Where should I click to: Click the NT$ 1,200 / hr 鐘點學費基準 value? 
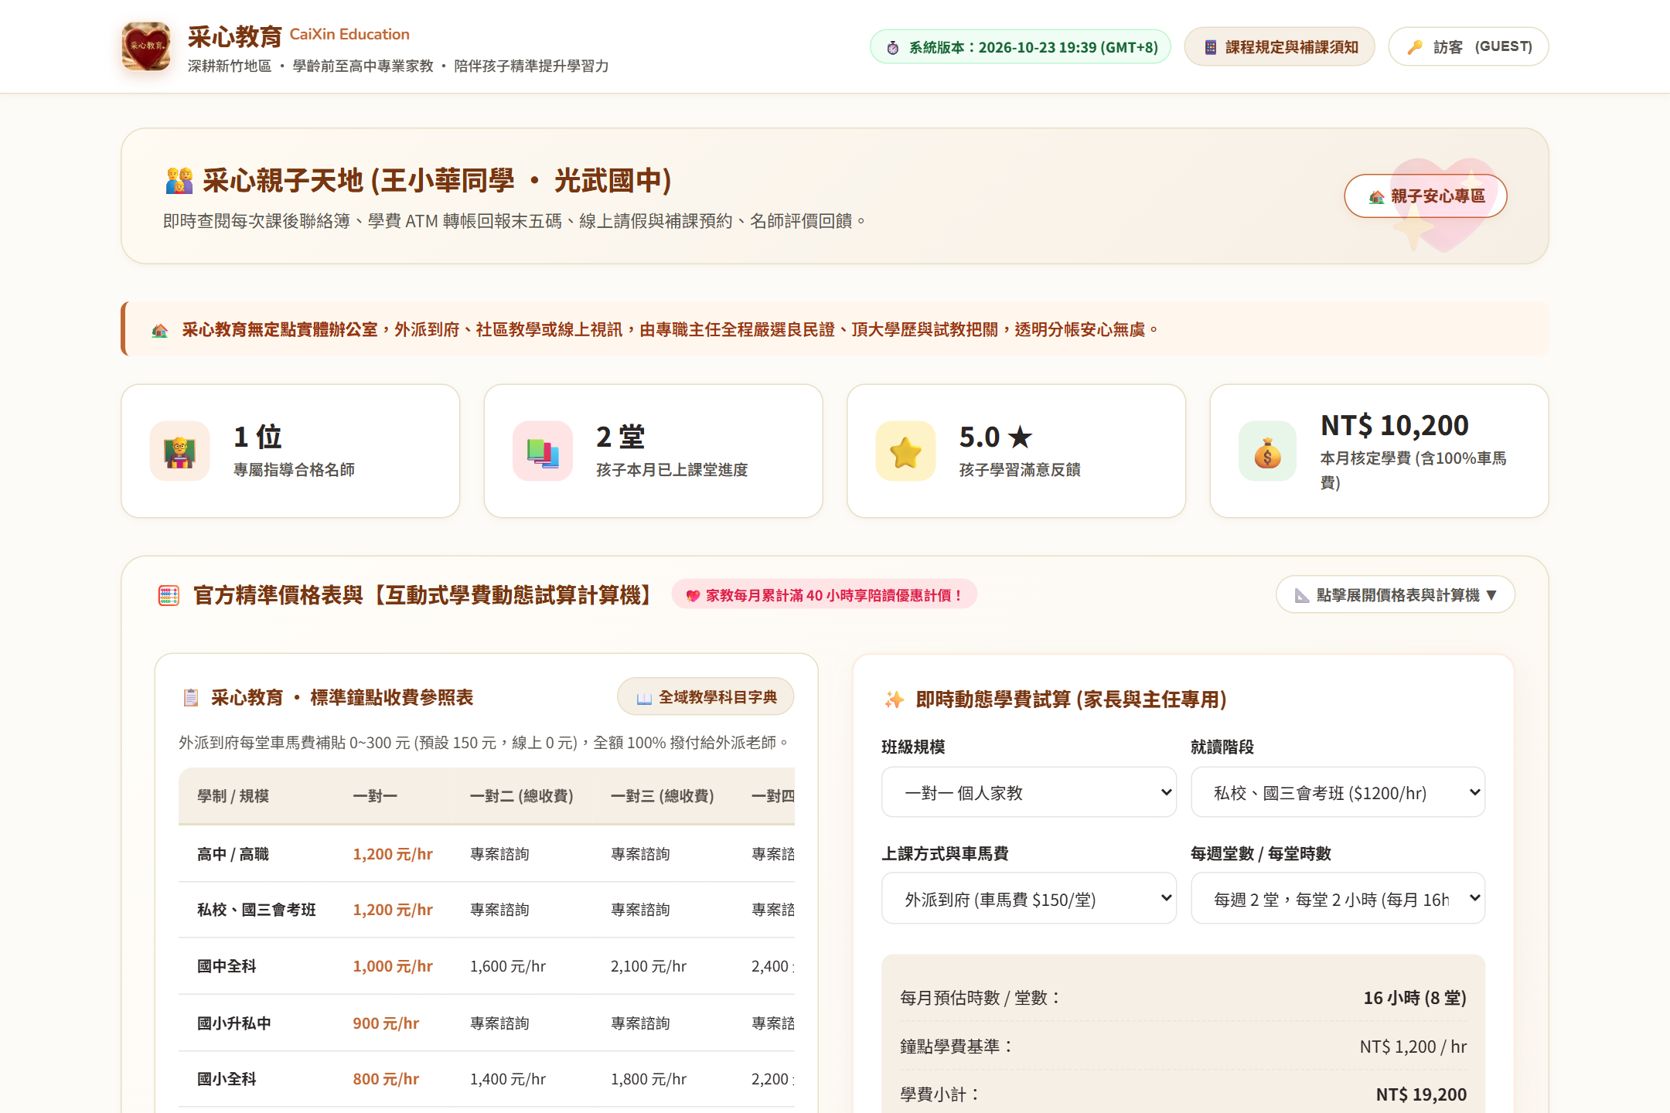(x=1413, y=1047)
